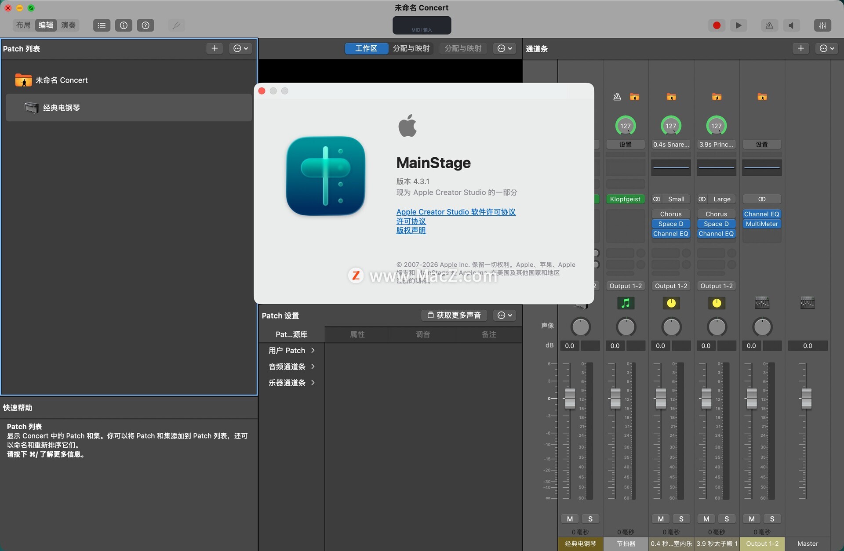Image resolution: width=844 pixels, height=551 pixels.
Task: Start playback with the play button
Action: 738,25
